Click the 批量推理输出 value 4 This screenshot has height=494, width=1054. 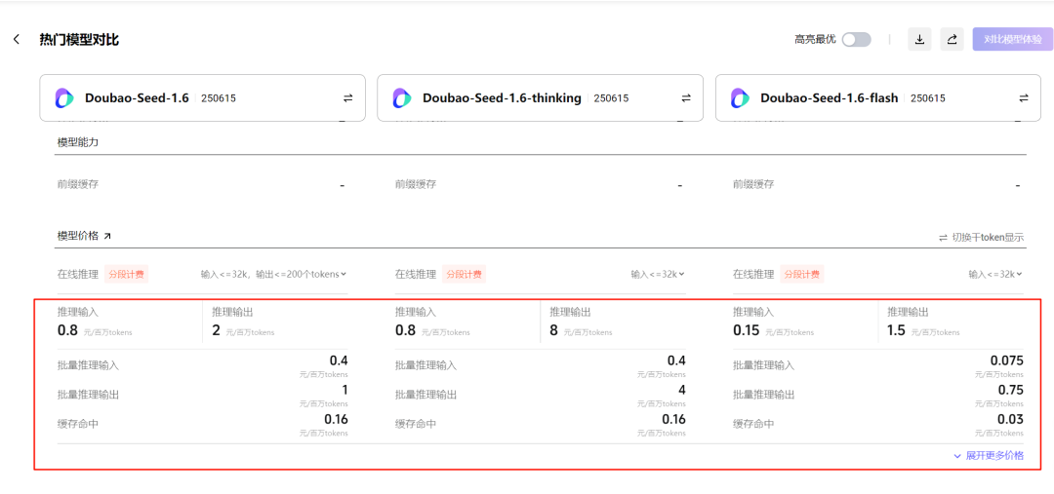(x=681, y=390)
